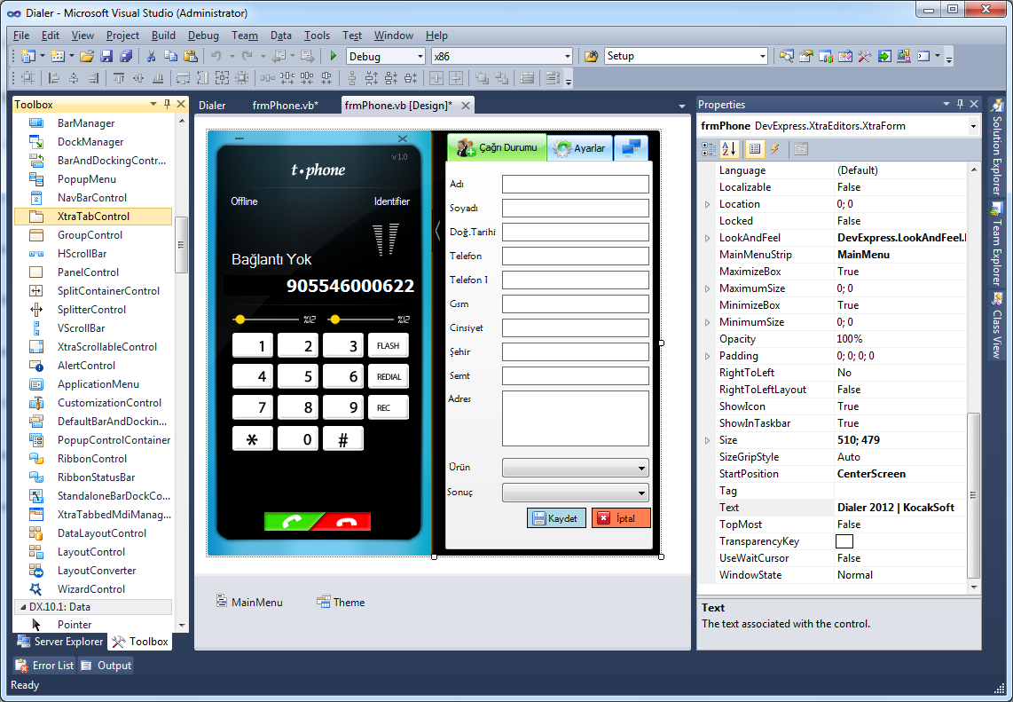Toggle auto-hide pin on Toolbox panel
Viewport: 1013px width, 702px height.
tap(167, 105)
